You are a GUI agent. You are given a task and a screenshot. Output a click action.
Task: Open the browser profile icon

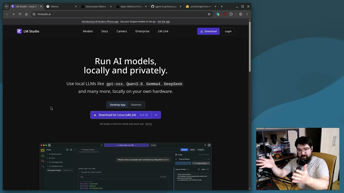[241, 14]
